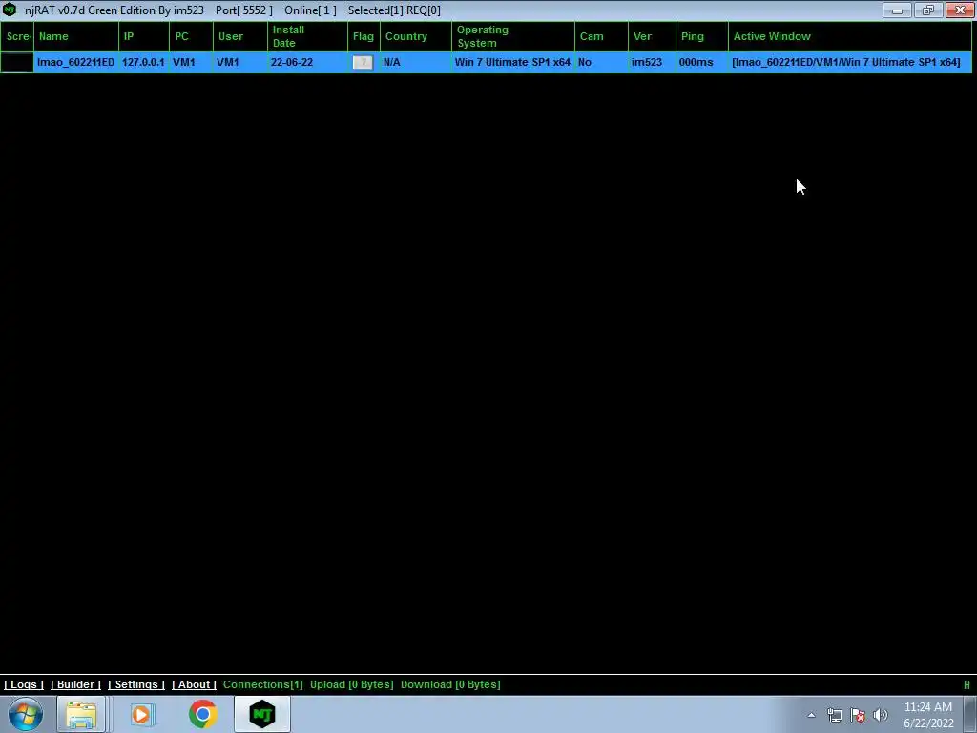Click the Cam column header
977x733 pixels.
(601, 36)
